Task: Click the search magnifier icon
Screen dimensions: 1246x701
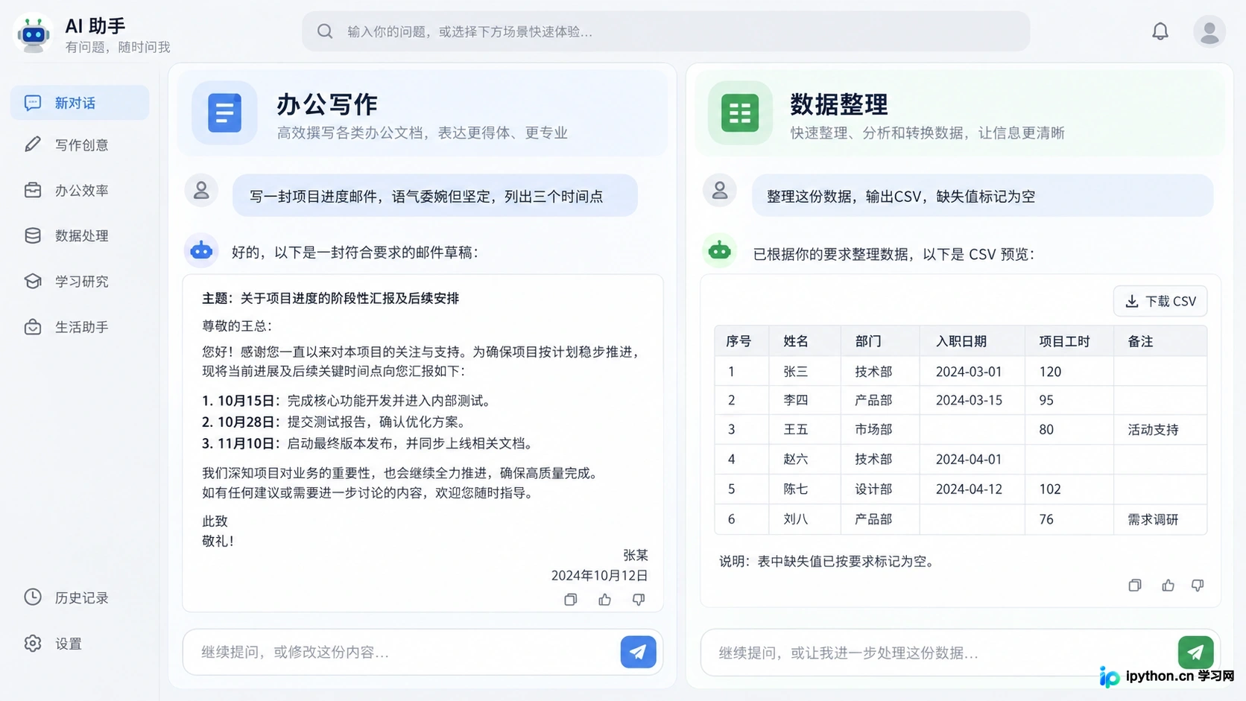Action: (325, 31)
